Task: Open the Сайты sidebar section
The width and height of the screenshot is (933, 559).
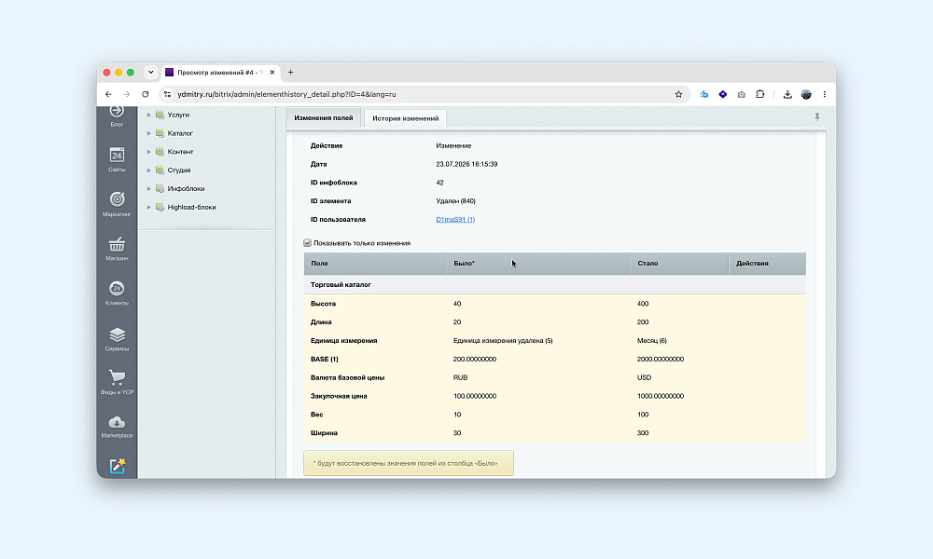Action: 117,159
